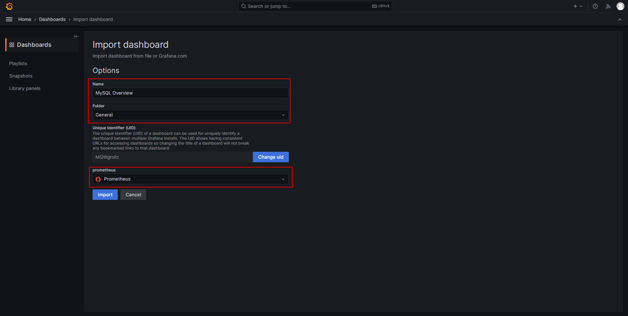Click the Grafana logo icon
Viewport: 628px width, 316px height.
point(9,6)
